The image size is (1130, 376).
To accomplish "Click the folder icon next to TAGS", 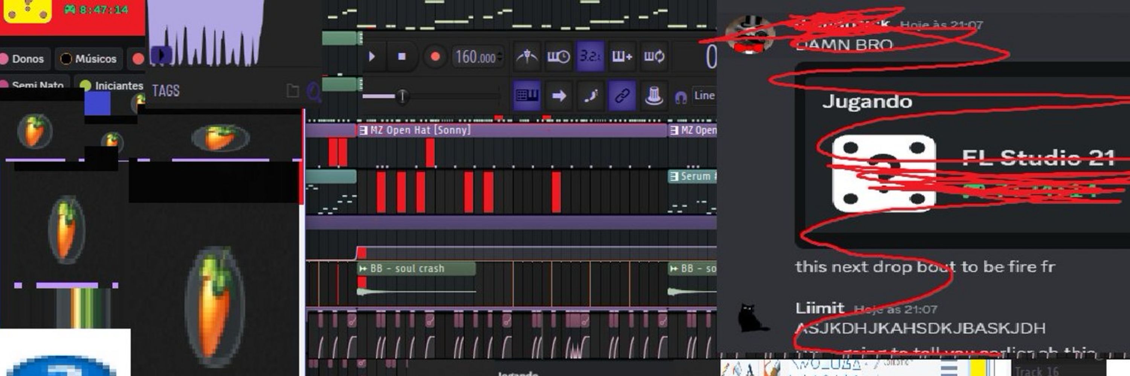I will pos(293,91).
